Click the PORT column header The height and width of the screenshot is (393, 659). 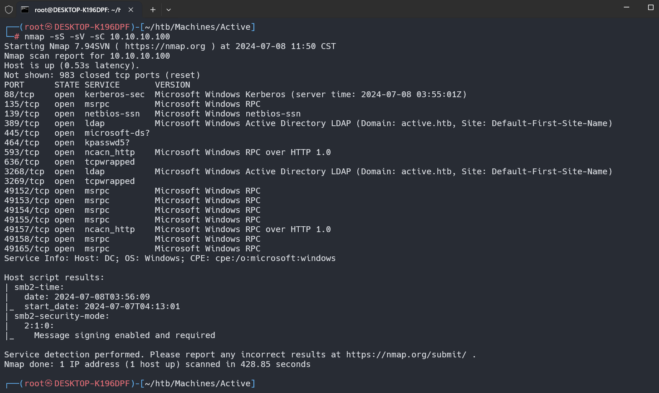(x=14, y=85)
